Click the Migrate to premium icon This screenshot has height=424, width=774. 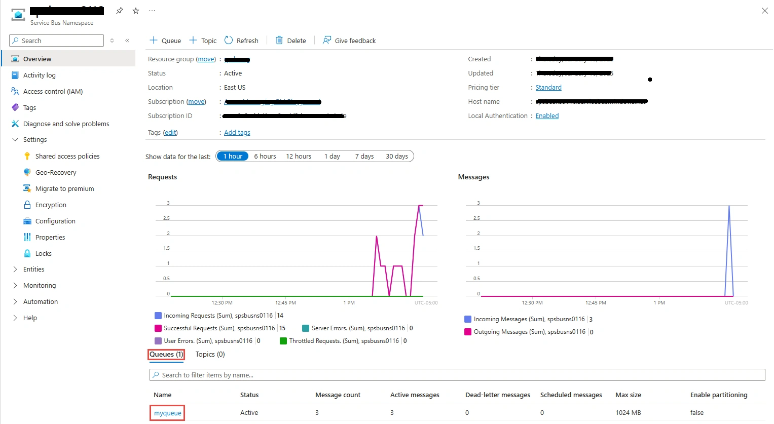point(27,188)
